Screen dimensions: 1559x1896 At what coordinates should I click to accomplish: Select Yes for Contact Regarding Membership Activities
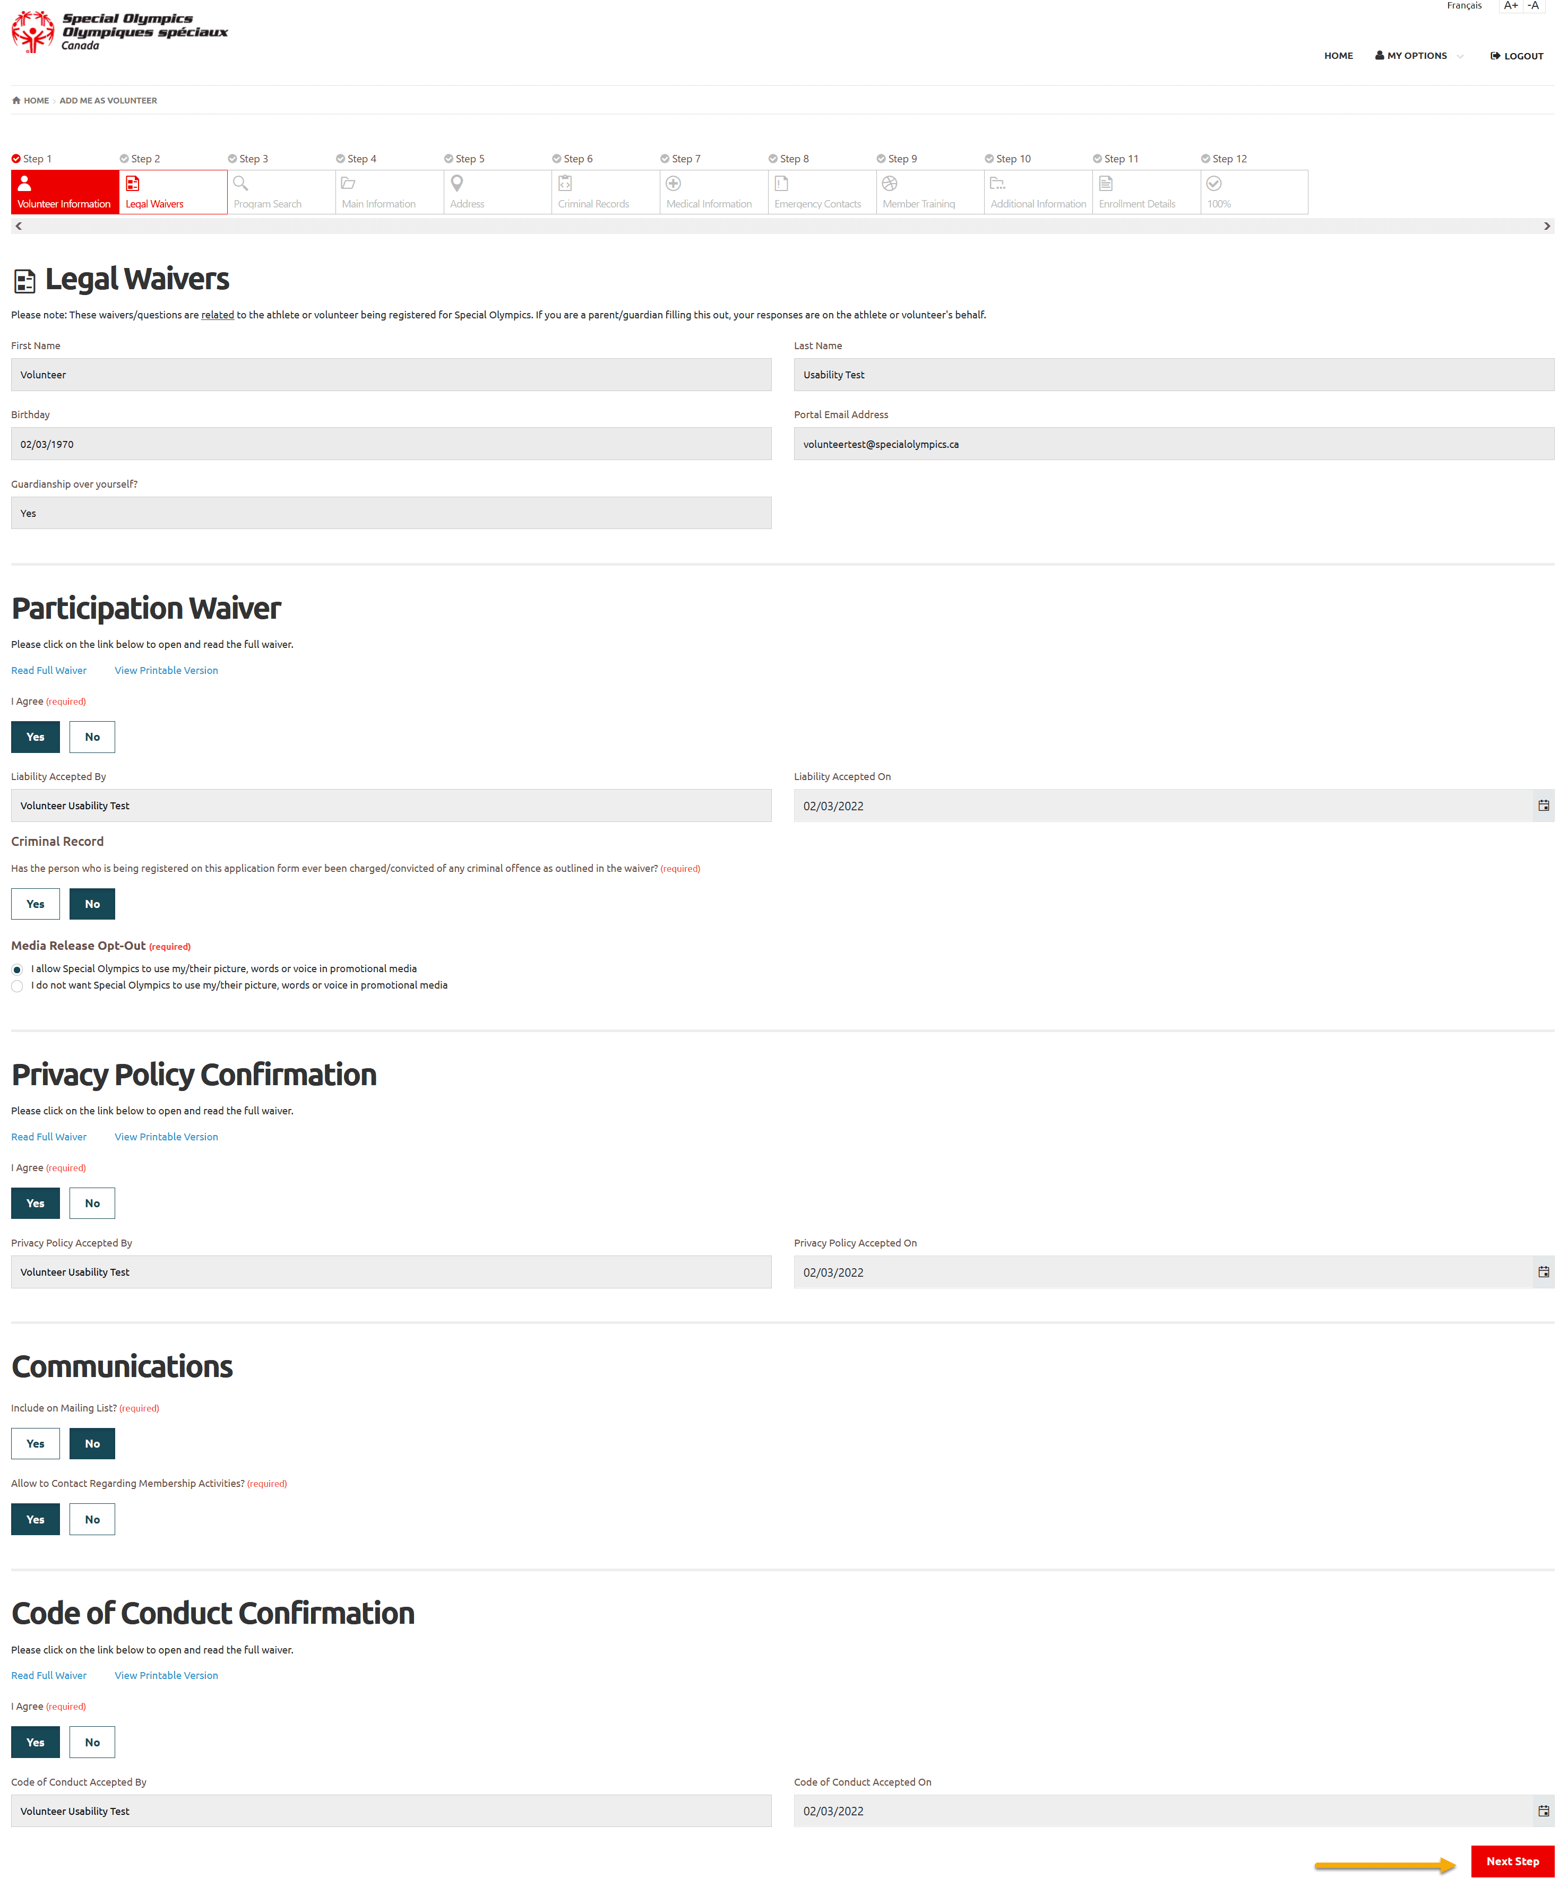click(35, 1519)
